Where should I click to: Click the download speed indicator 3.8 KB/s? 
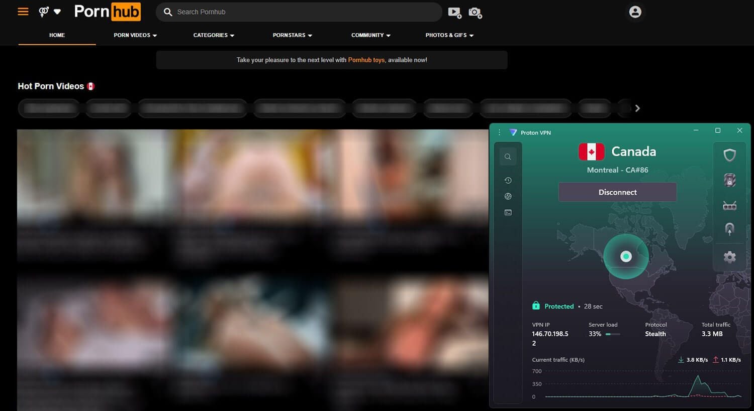tap(693, 360)
